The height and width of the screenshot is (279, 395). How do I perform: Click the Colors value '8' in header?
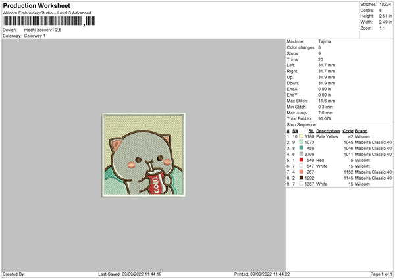click(381, 11)
